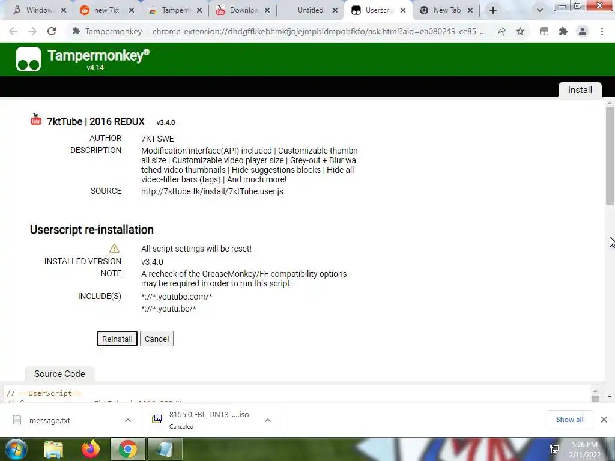Viewport: 615px width, 461px height.
Task: Reload the current page
Action: tap(52, 31)
